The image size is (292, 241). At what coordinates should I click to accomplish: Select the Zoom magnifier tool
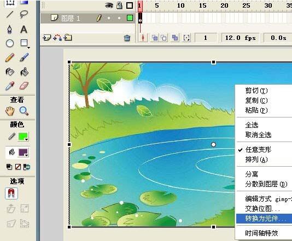click(24, 111)
